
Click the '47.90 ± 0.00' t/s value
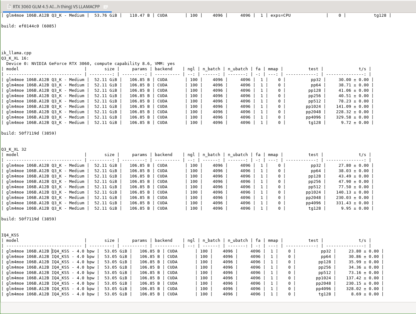coord(354,182)
